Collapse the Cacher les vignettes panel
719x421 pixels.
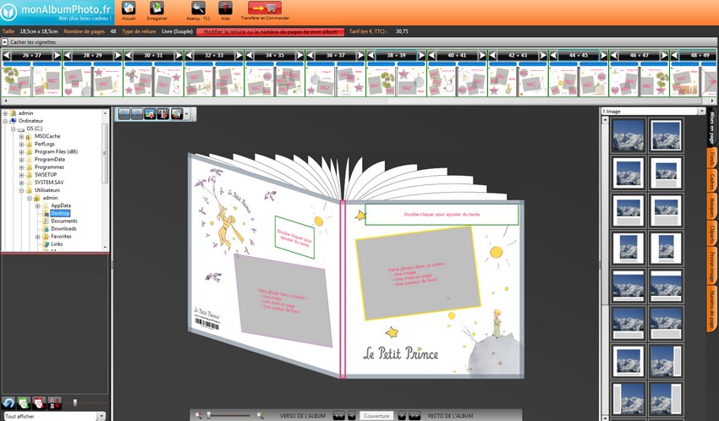[x=5, y=41]
